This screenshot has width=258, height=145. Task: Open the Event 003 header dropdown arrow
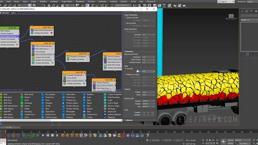[88, 54]
